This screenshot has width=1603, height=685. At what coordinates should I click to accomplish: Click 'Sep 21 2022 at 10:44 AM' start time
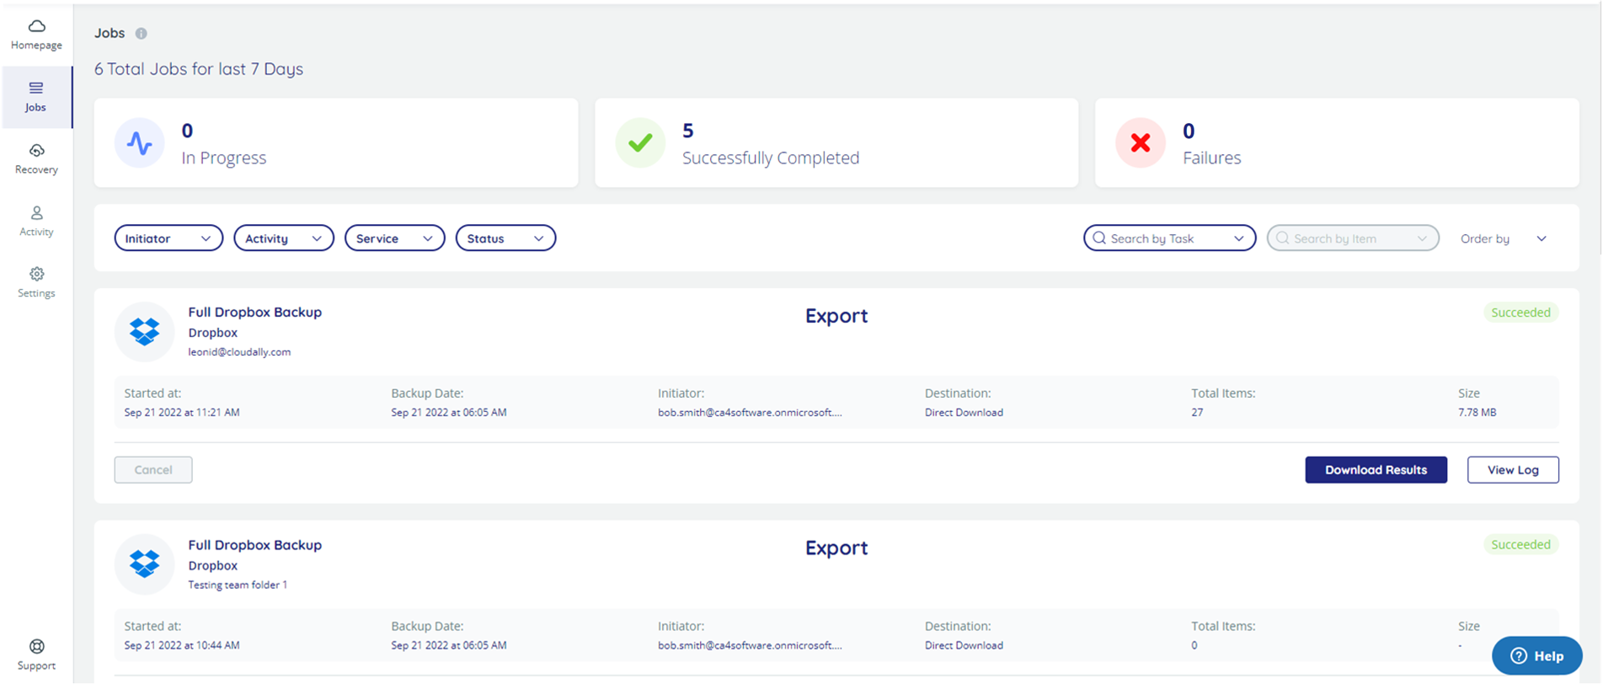(x=182, y=645)
